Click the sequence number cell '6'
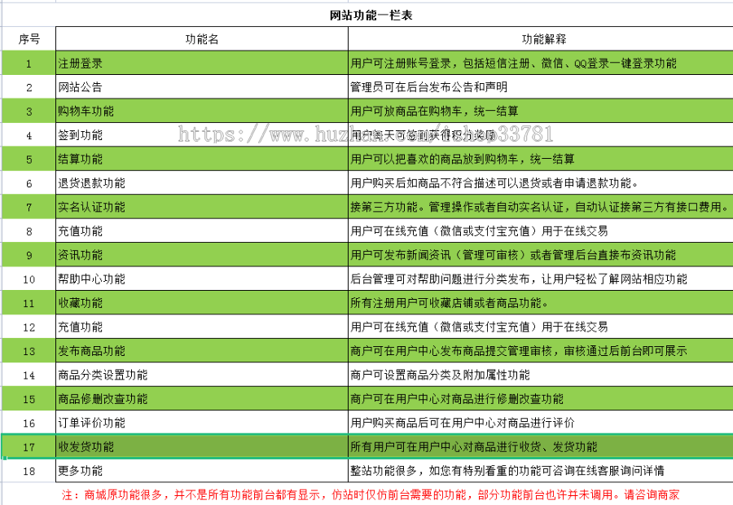 point(29,183)
